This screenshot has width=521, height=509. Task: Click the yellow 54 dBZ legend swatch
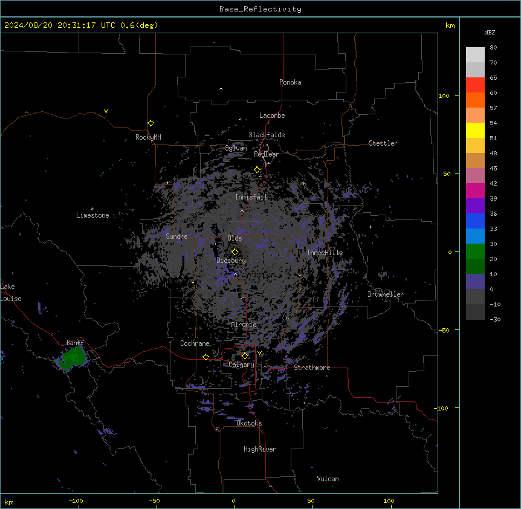[475, 130]
